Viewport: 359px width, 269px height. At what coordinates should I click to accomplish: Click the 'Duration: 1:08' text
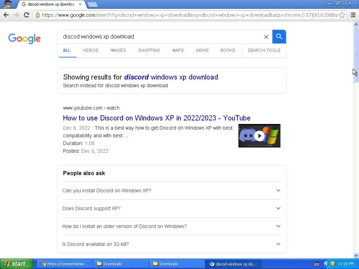point(79,143)
